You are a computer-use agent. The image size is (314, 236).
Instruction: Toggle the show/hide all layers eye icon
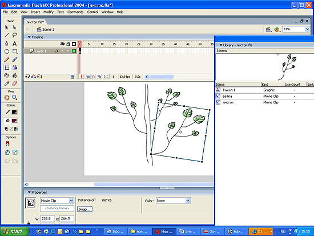pyautogui.click(x=62, y=44)
